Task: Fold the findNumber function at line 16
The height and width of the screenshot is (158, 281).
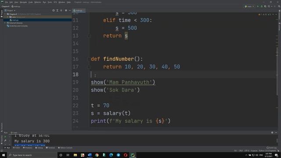Action: [89, 59]
